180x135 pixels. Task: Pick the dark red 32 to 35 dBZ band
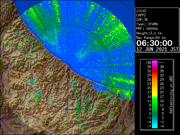coord(155,71)
